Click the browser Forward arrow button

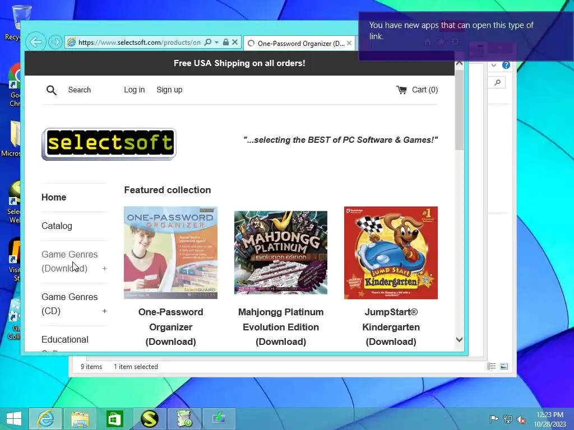[55, 43]
